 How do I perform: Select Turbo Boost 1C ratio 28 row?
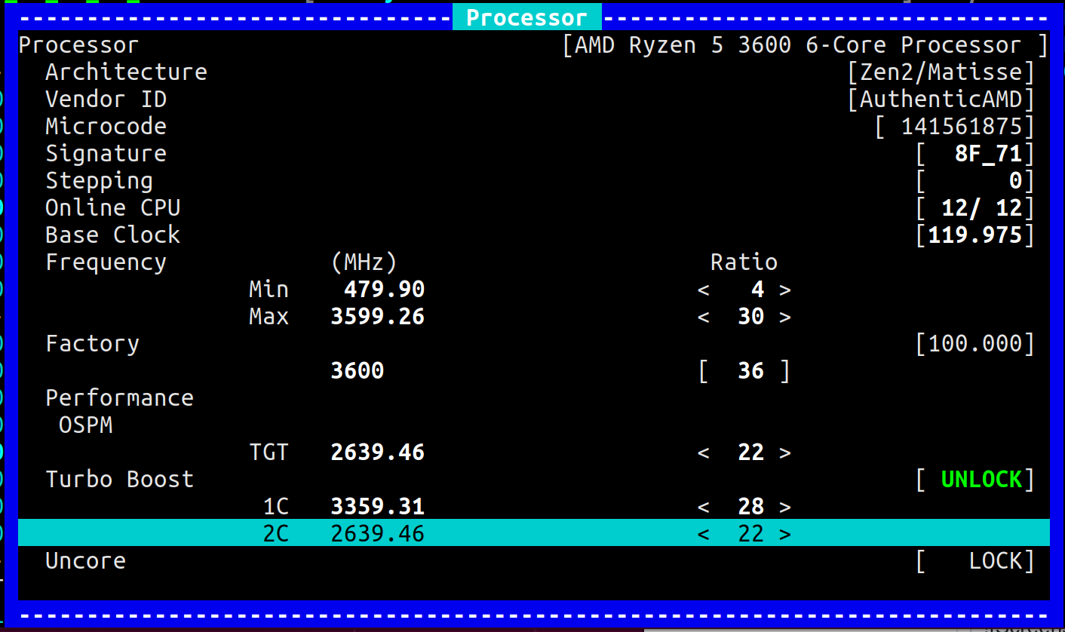pos(533,507)
